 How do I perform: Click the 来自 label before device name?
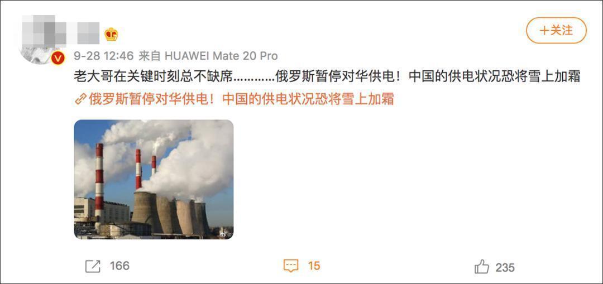click(x=150, y=56)
